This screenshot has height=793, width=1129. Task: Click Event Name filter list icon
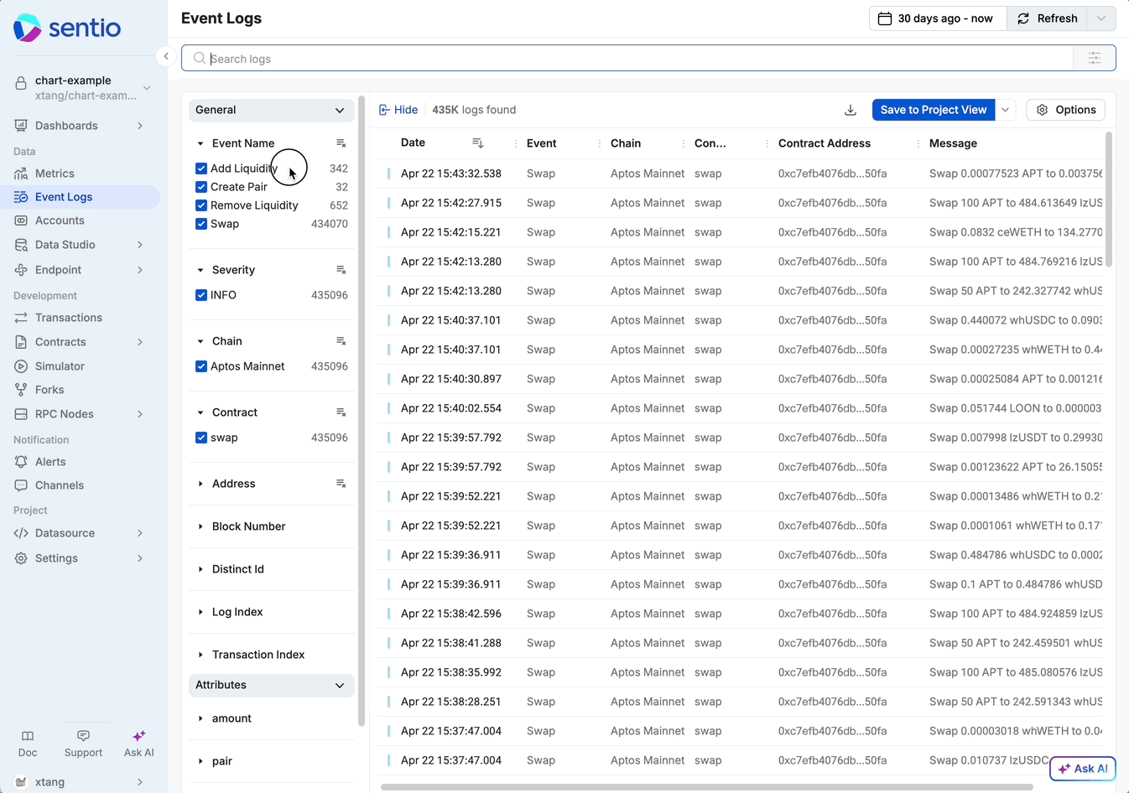pyautogui.click(x=341, y=143)
